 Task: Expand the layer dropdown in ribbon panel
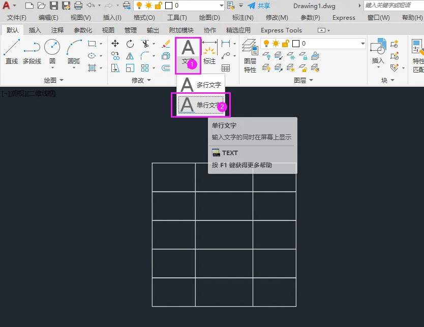[x=363, y=44]
